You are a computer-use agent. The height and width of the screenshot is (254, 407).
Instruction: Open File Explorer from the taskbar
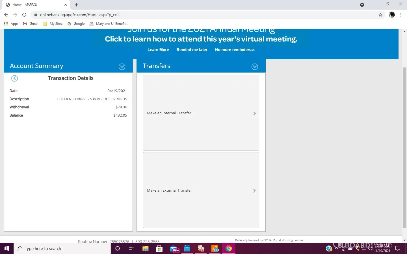[145, 248]
